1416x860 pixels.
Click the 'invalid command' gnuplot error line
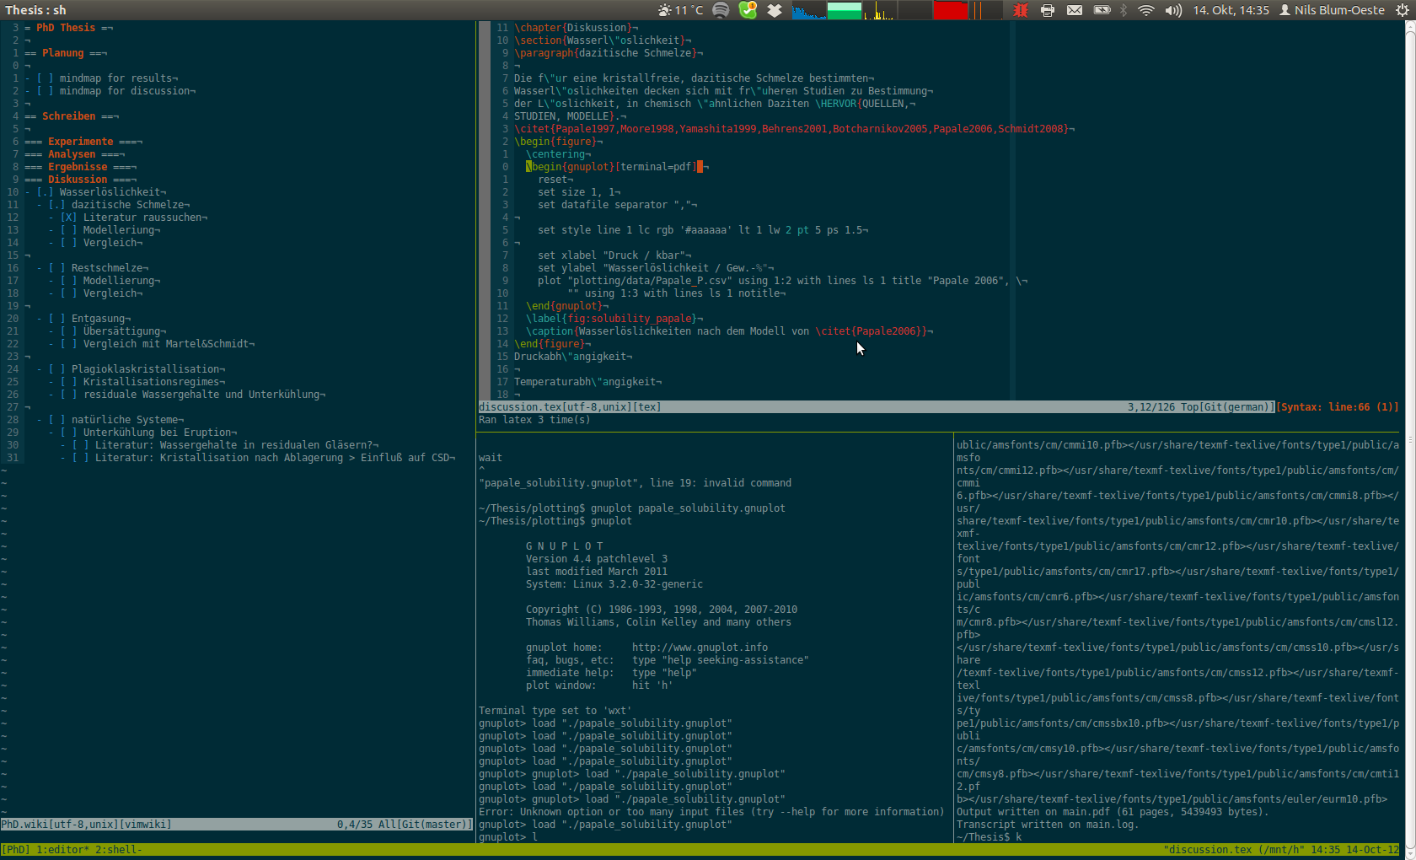(x=636, y=483)
